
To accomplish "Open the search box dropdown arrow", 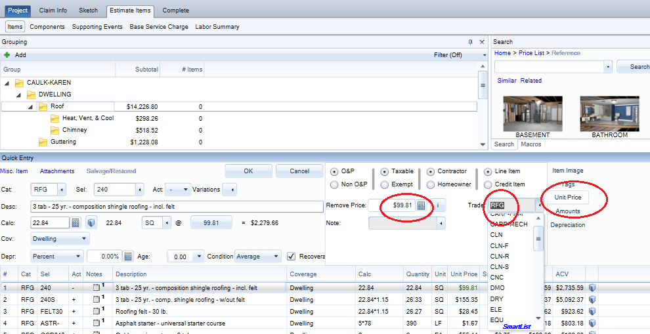I will (x=608, y=67).
